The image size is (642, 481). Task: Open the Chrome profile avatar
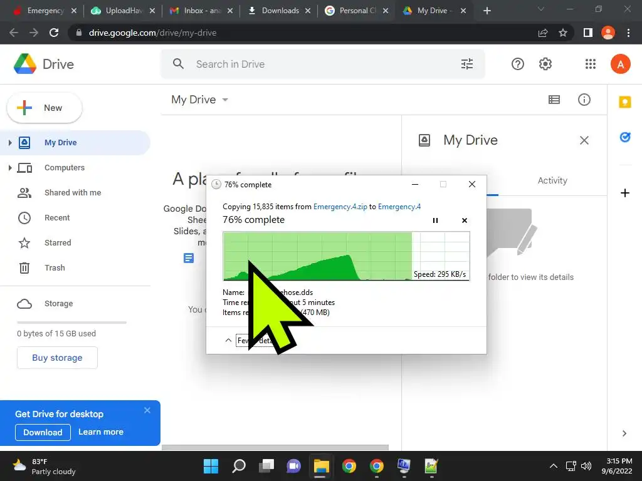point(608,33)
